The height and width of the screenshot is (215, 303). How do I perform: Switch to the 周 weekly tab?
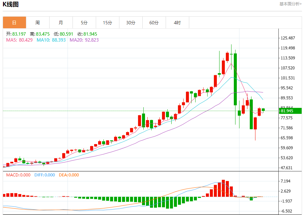coord(38,23)
